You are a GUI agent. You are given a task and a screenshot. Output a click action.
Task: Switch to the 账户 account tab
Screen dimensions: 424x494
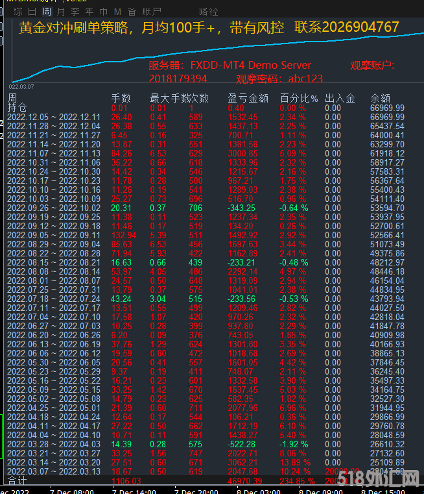[152, 12]
